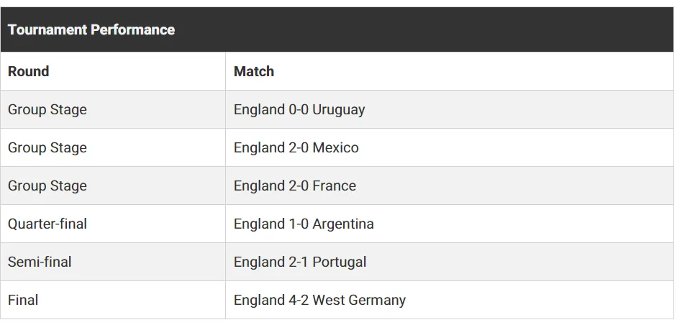The width and height of the screenshot is (677, 325).
Task: Click Group Stage cell beside France match
Action: click(x=113, y=186)
